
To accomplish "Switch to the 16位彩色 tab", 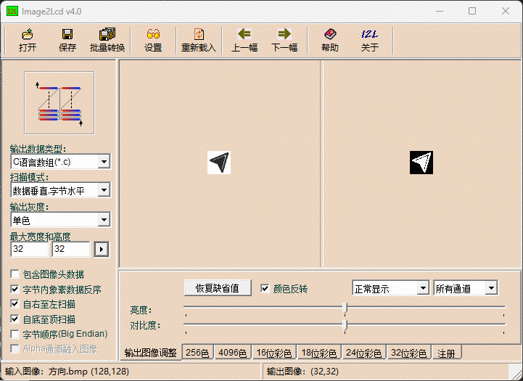I will click(x=274, y=353).
